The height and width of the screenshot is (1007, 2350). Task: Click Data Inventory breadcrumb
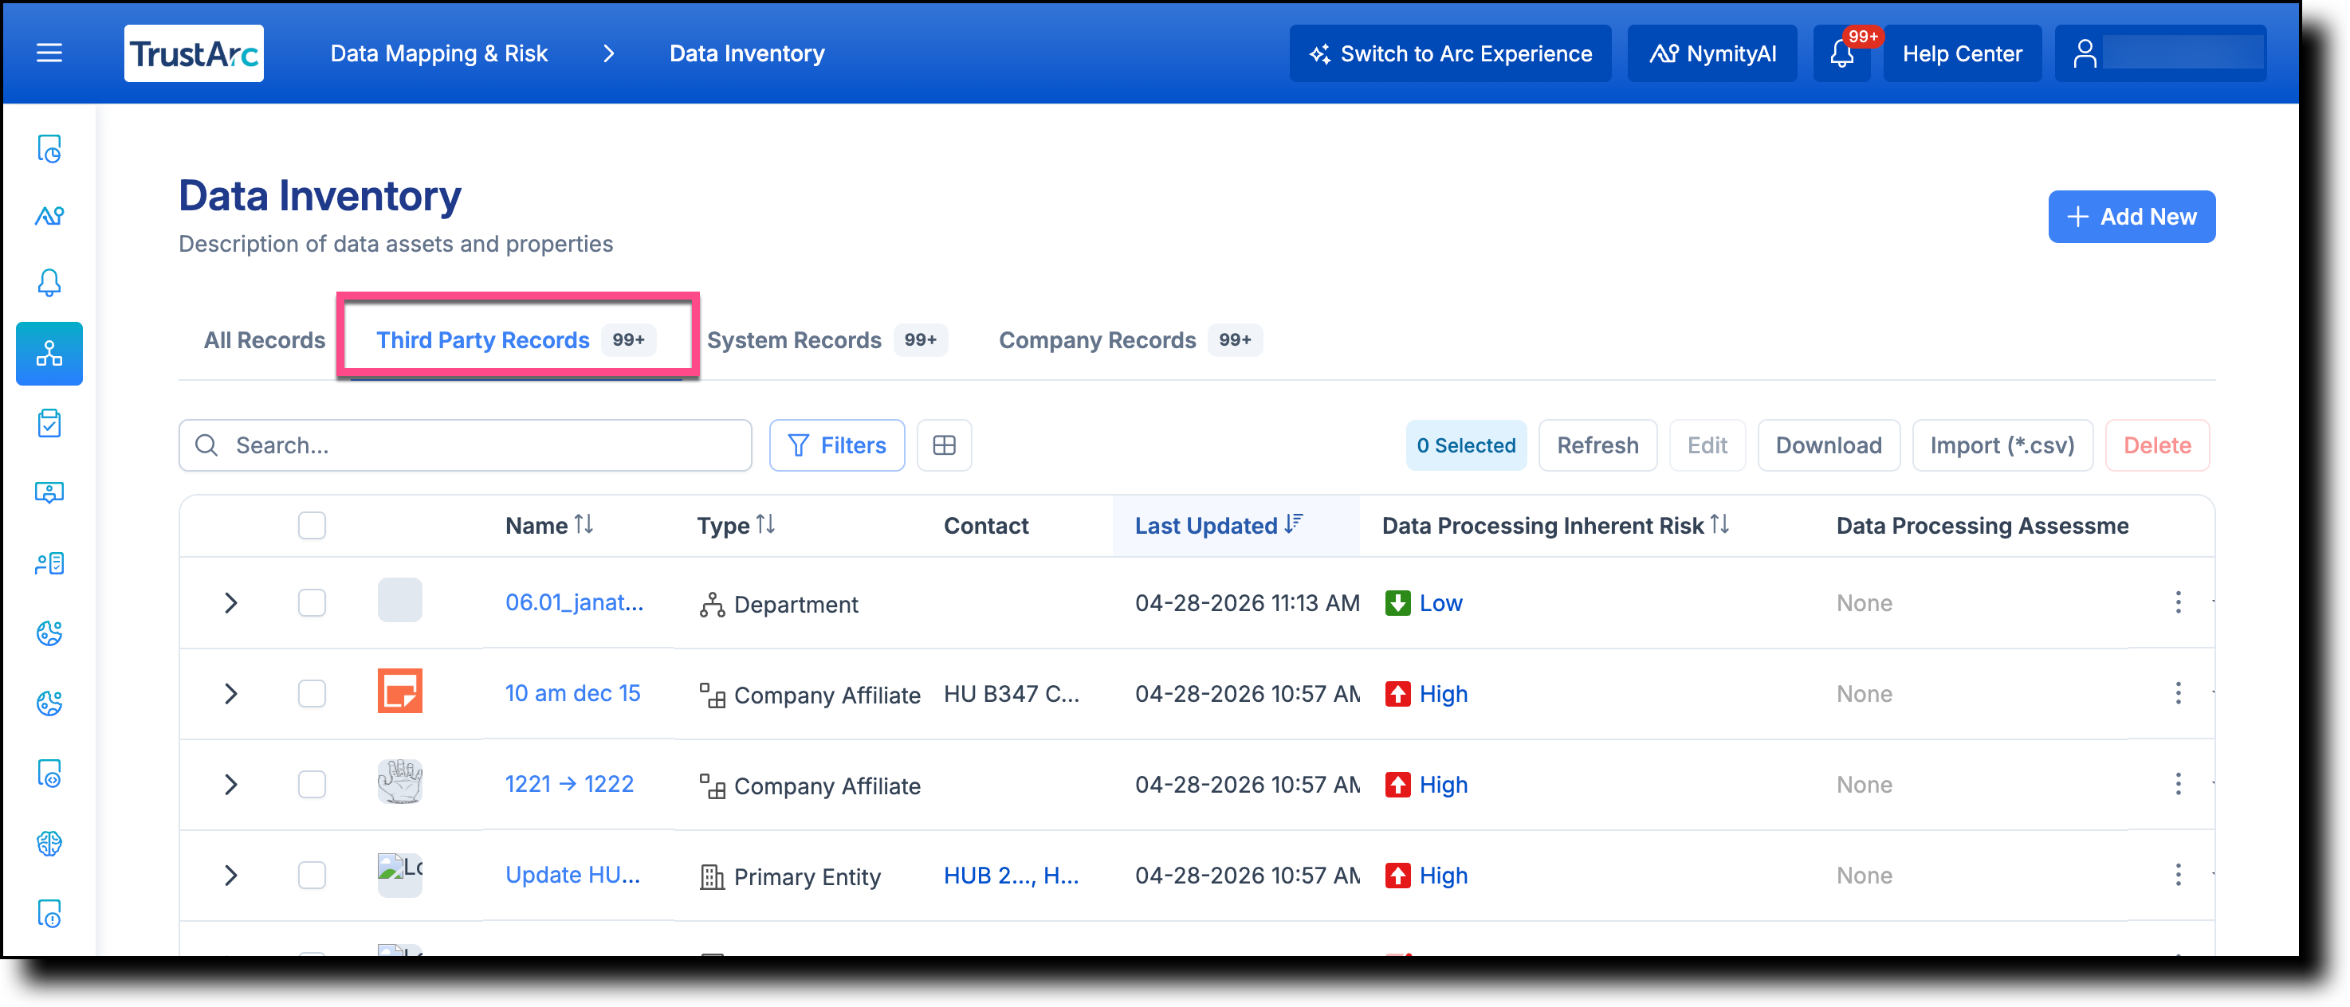pos(747,54)
